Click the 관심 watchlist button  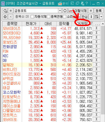click(85, 17)
